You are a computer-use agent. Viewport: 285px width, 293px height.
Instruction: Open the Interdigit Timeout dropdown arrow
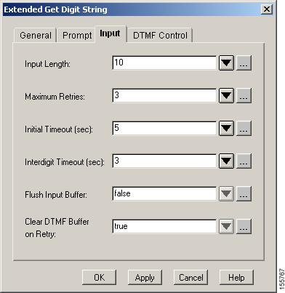(226, 161)
